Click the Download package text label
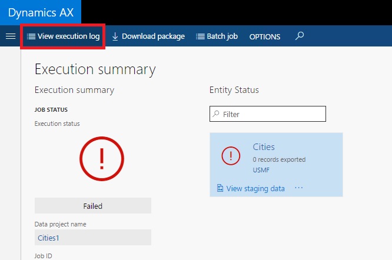Screen dimensions: 392x260 click(153, 36)
